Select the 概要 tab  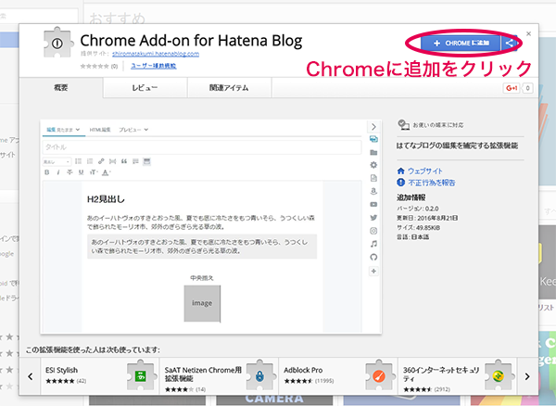[x=61, y=87]
